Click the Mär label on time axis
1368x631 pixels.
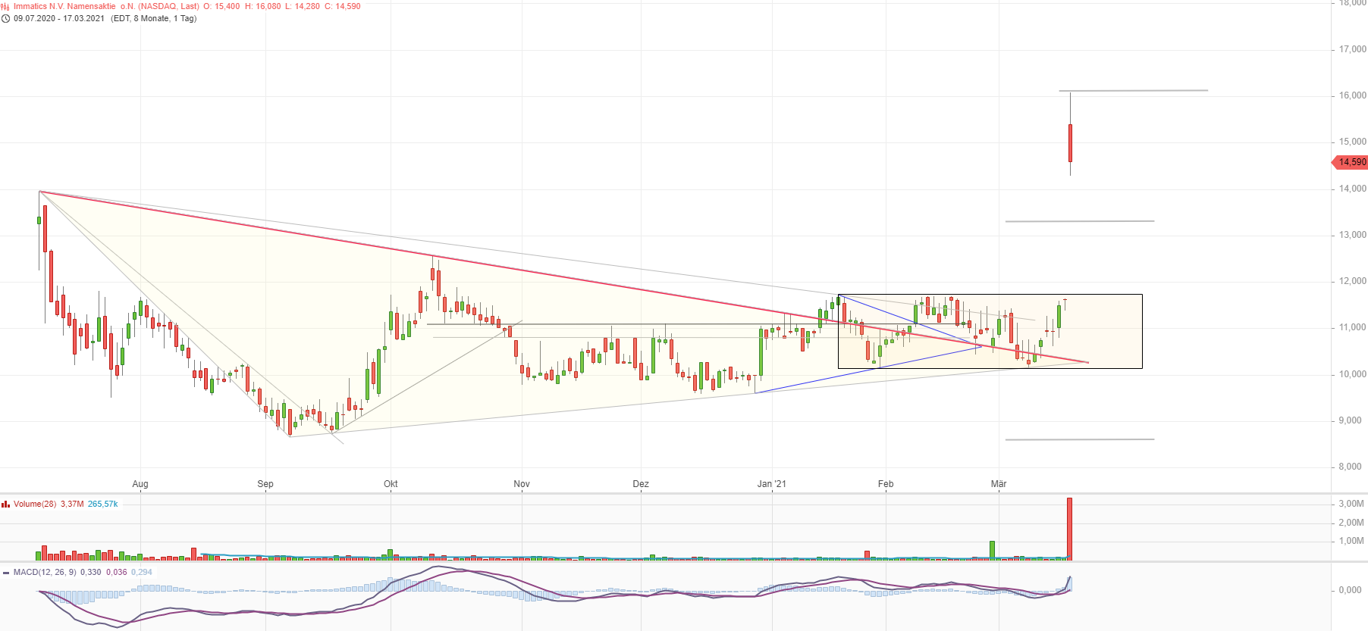point(999,484)
